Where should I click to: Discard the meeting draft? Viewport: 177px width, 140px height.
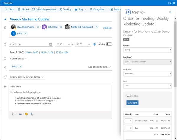[x=23, y=9]
